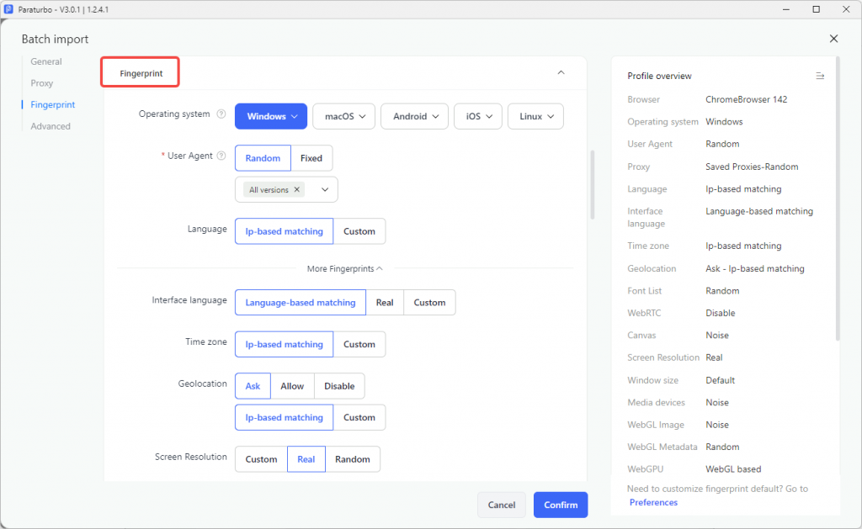The height and width of the screenshot is (529, 862).
Task: Open the macOS version dropdown
Action: 344,116
